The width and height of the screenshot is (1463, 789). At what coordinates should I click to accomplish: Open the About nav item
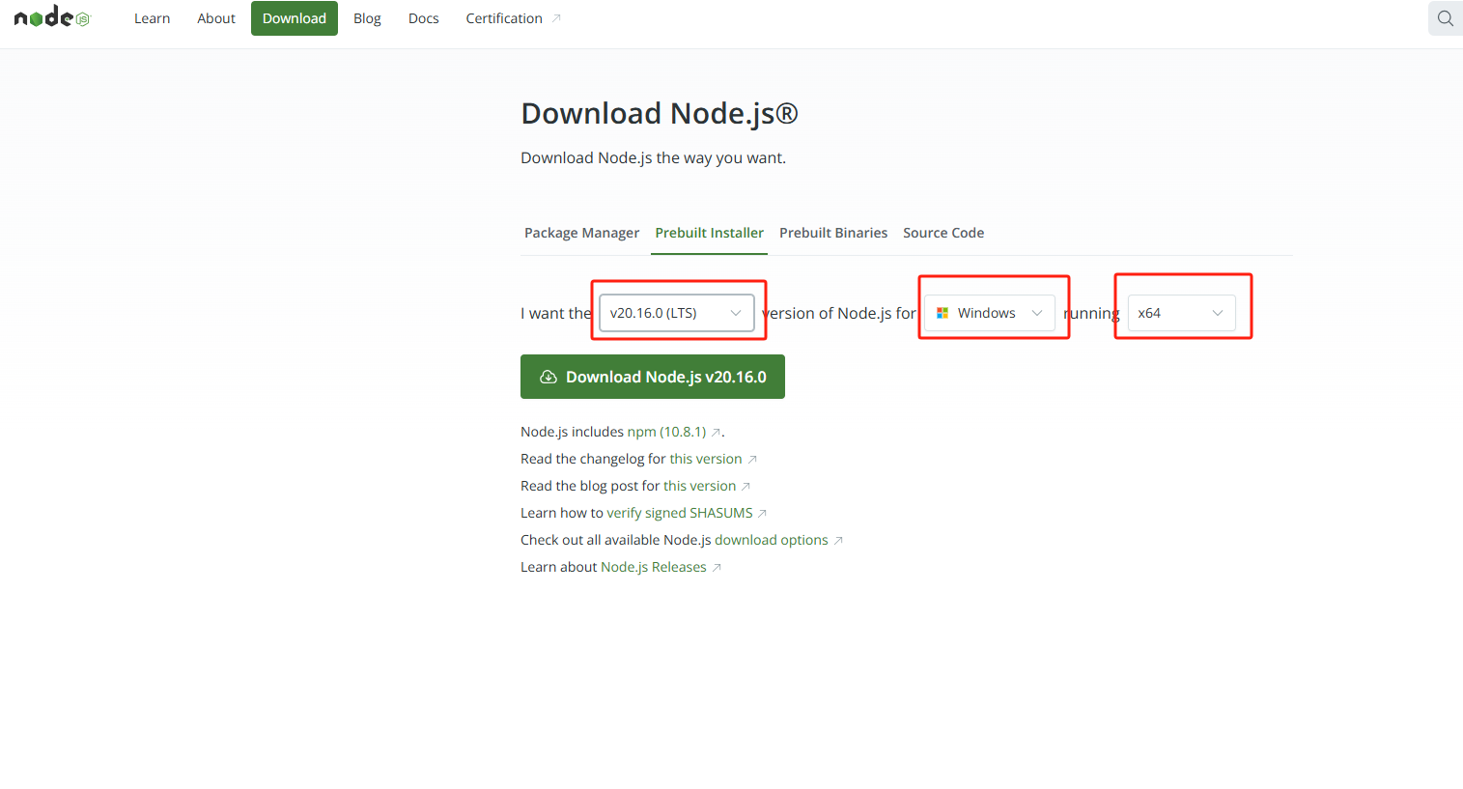pos(216,18)
